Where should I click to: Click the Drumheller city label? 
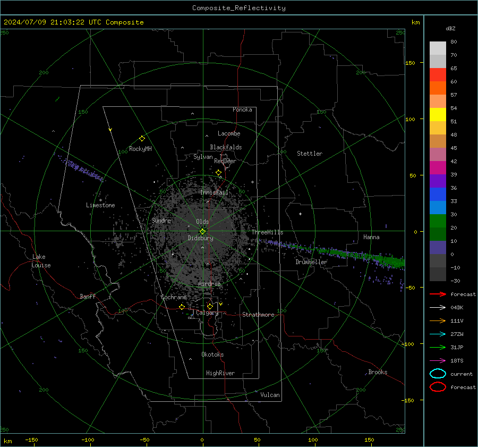click(311, 262)
